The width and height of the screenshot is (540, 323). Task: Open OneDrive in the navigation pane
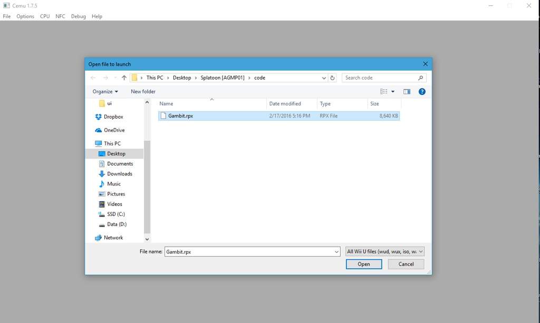click(x=114, y=130)
